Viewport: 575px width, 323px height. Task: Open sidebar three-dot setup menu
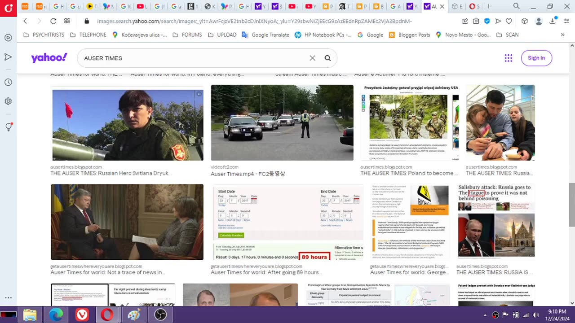click(8, 297)
